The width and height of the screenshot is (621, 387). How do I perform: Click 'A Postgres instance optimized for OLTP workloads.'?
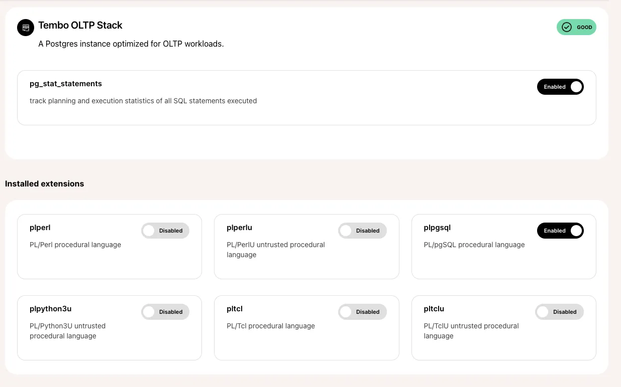pyautogui.click(x=131, y=44)
